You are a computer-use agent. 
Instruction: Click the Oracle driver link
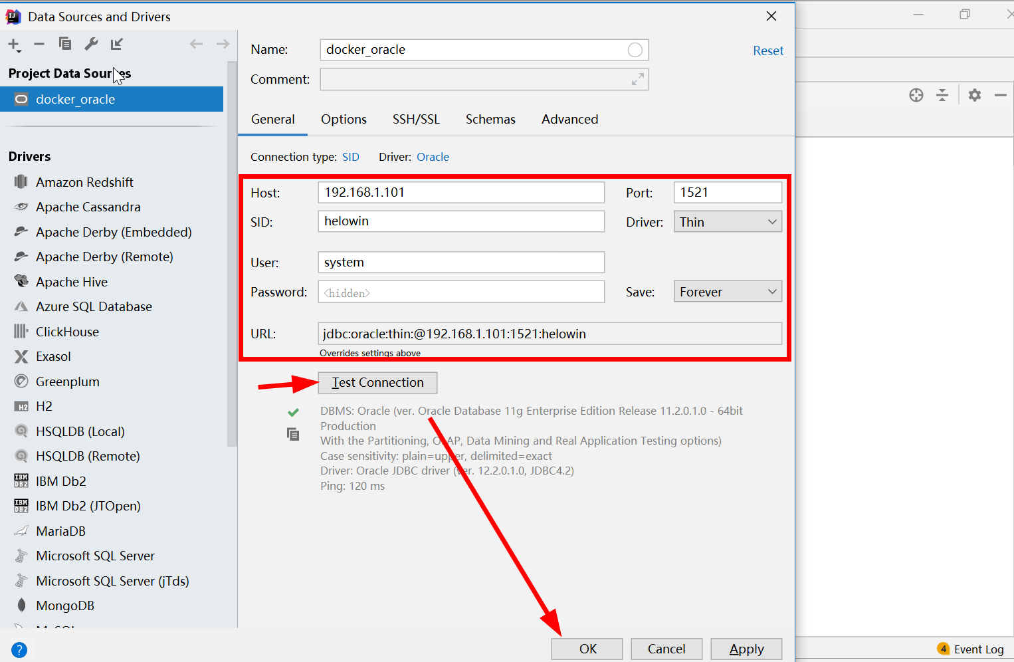tap(433, 157)
